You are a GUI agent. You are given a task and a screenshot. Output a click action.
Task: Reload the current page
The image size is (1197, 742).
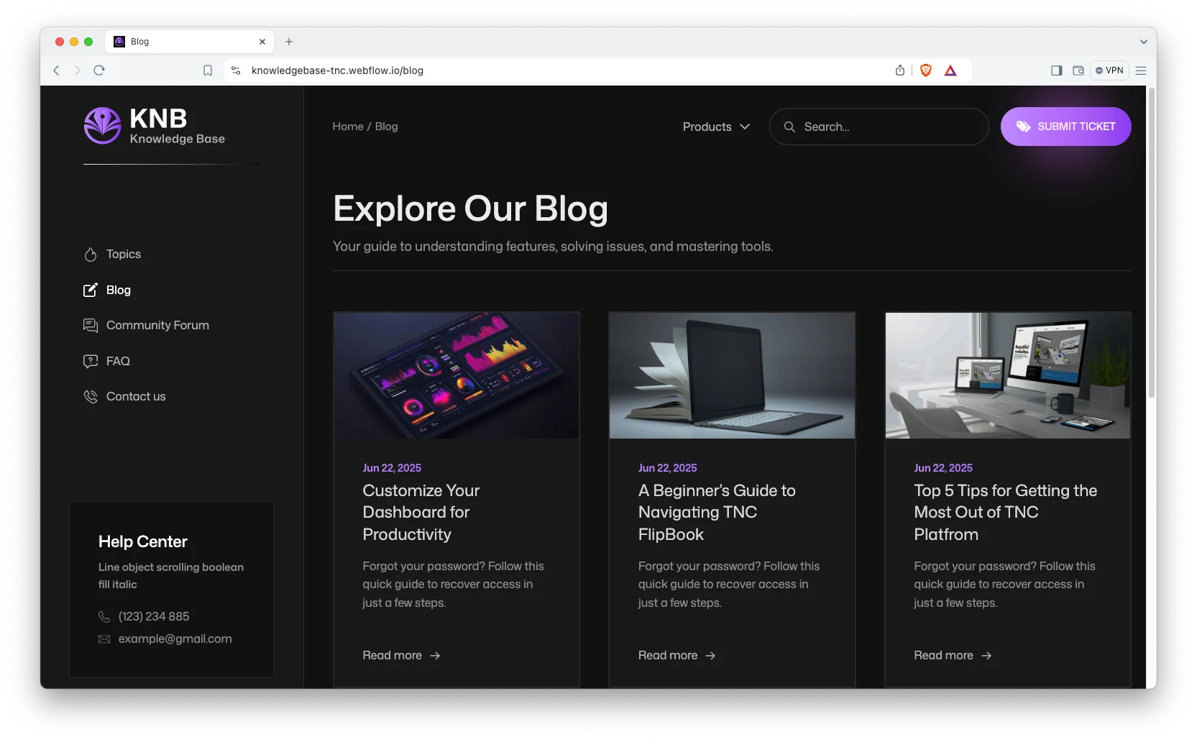[99, 70]
